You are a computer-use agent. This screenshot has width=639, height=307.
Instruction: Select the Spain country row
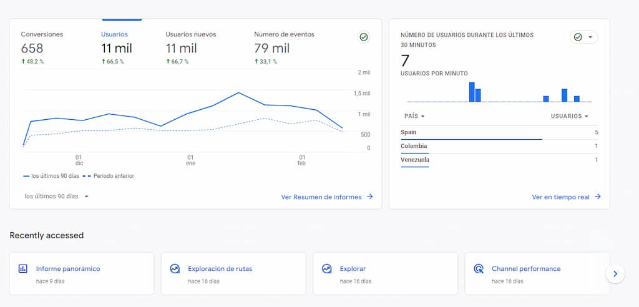tap(499, 132)
